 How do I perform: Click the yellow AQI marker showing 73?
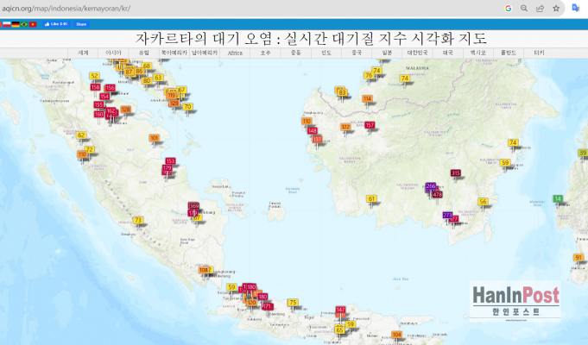tap(137, 220)
